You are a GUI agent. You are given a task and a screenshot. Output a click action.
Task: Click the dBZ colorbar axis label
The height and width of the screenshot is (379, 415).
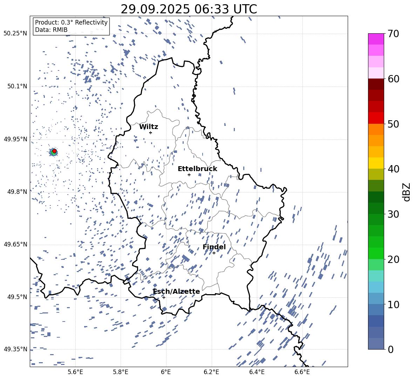[x=407, y=192]
